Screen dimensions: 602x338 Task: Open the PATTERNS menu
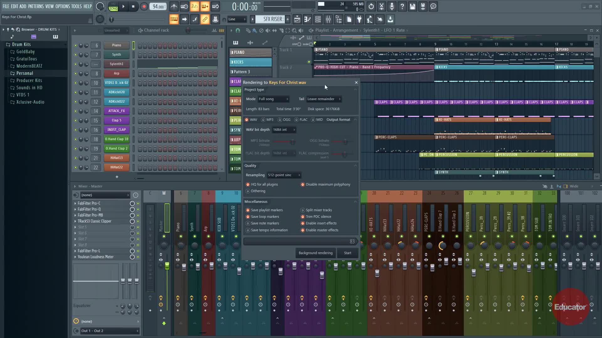tap(36, 6)
